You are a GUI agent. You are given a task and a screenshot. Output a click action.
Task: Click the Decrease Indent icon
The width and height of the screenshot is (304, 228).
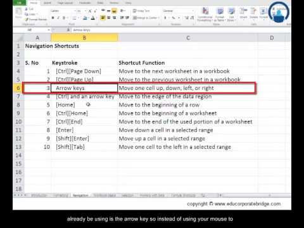pyautogui.click(x=122, y=18)
